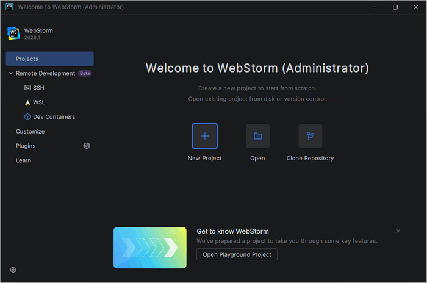
Task: Click the New Project plus icon
Action: click(x=205, y=136)
